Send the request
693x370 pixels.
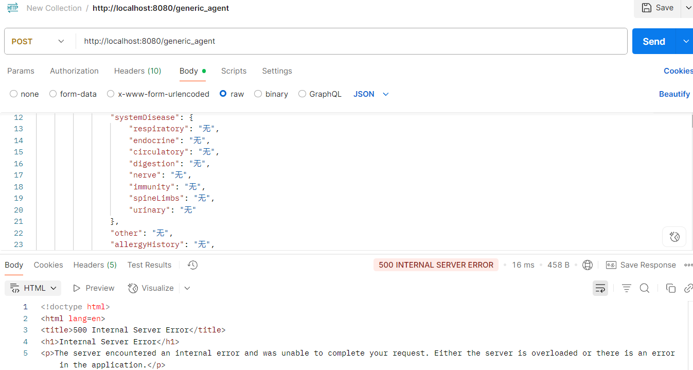pyautogui.click(x=654, y=42)
